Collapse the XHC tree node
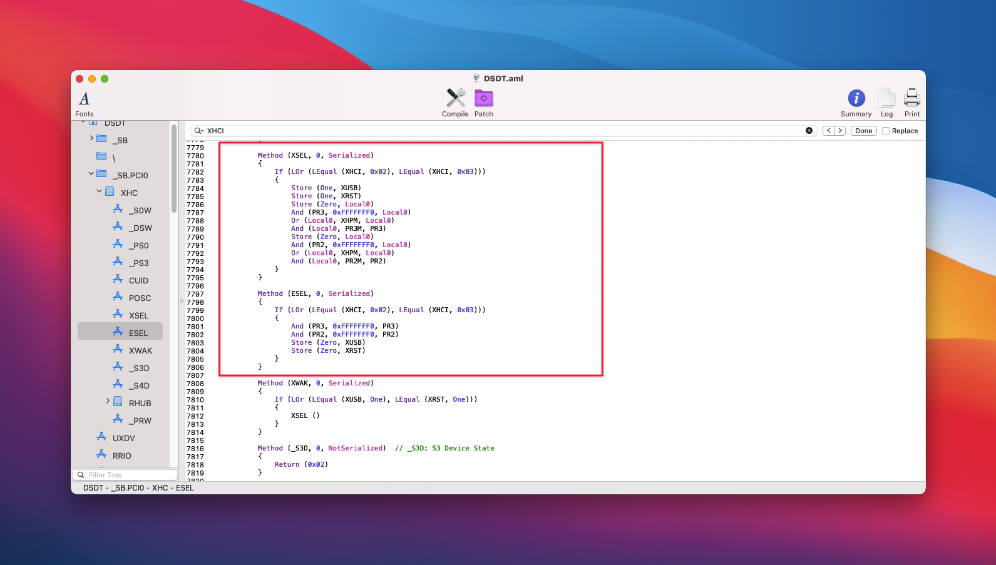This screenshot has height=565, width=996. 99,191
